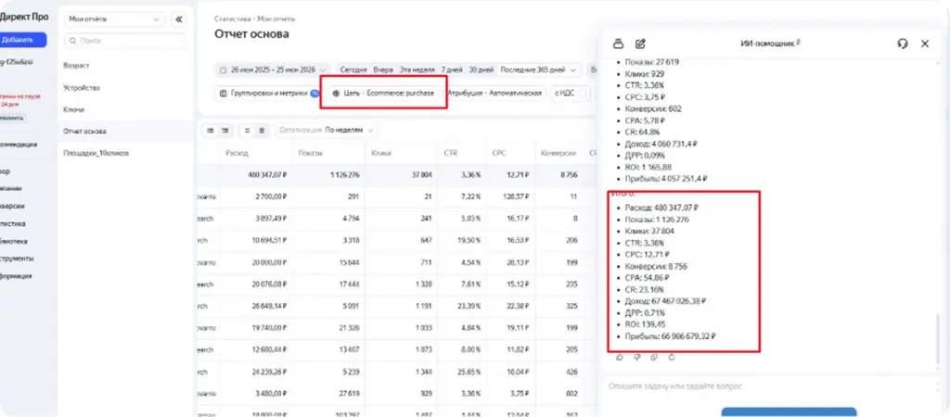Open Группировки и метрики settings

pos(269,94)
